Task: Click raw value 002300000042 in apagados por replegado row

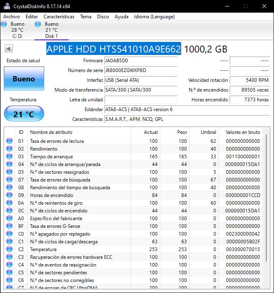Action: [243, 234]
